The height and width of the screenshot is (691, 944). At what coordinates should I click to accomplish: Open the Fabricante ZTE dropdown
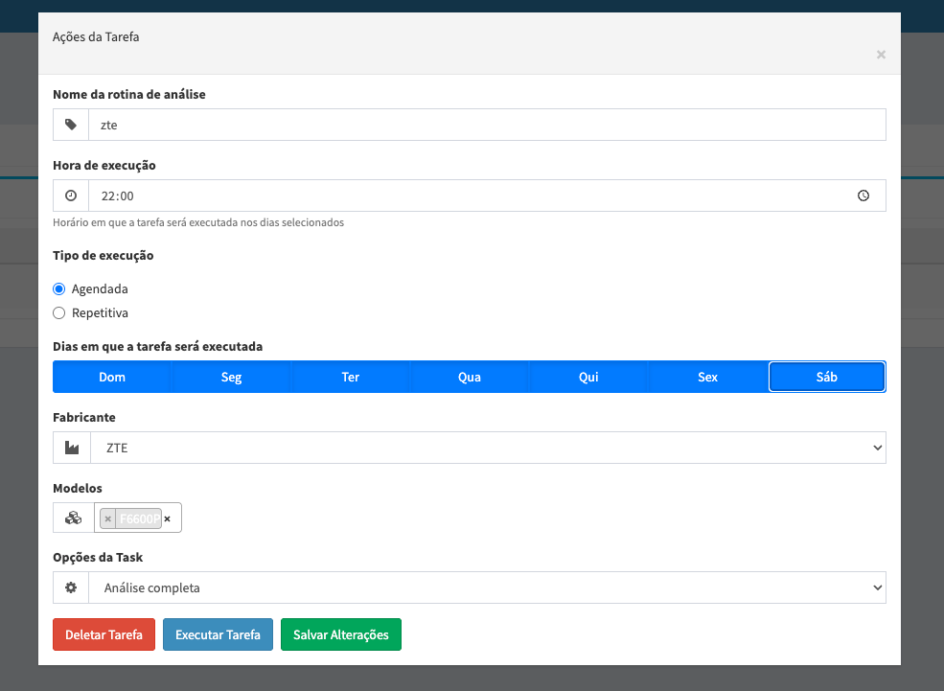click(487, 448)
